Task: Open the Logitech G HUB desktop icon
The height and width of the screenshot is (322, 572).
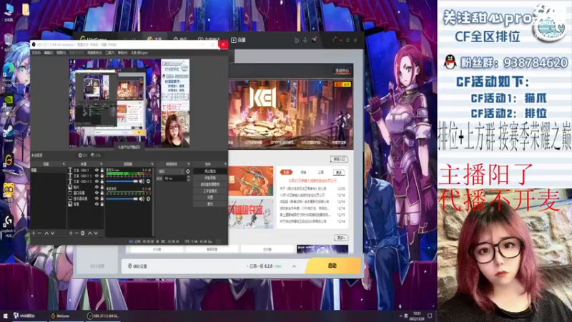Action: [9, 225]
